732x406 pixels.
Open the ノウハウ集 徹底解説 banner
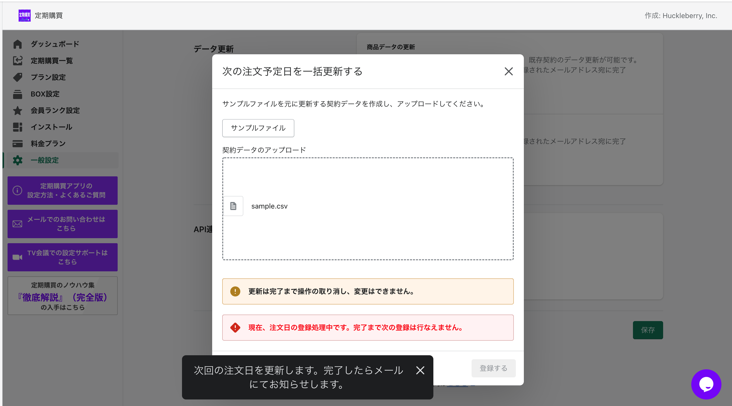pyautogui.click(x=63, y=295)
